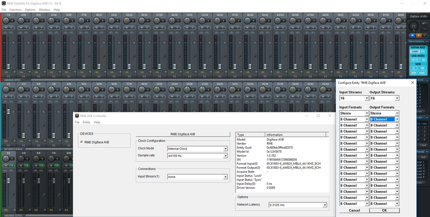Viewport: 430px width, 217px height.
Task: Open wrench settings of hardware output 3/4
Action: [29, 195]
